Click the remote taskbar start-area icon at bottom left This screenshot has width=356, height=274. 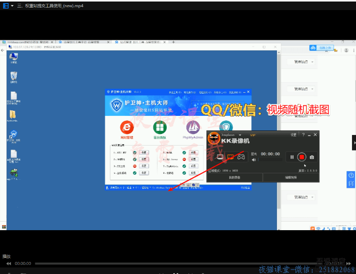tap(4, 227)
